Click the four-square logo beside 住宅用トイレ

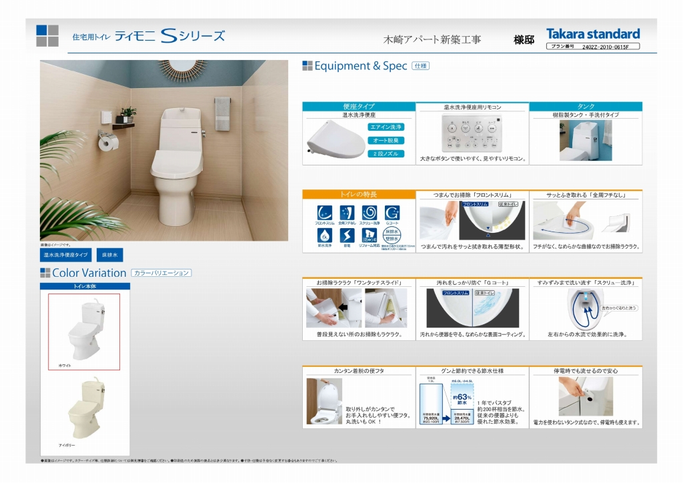(x=47, y=35)
